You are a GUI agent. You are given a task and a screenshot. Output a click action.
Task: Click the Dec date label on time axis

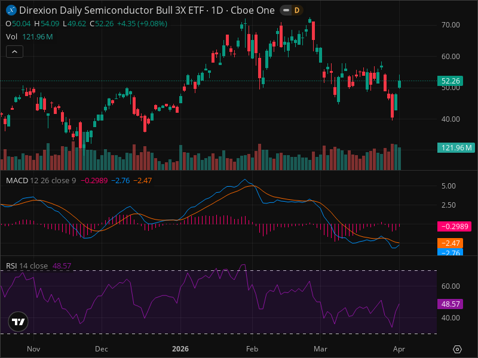pyautogui.click(x=102, y=349)
